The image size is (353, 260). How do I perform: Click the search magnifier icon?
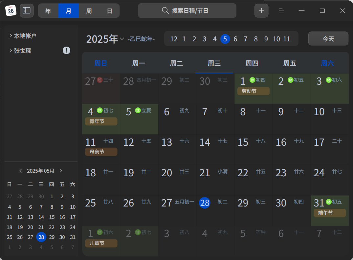coord(165,11)
